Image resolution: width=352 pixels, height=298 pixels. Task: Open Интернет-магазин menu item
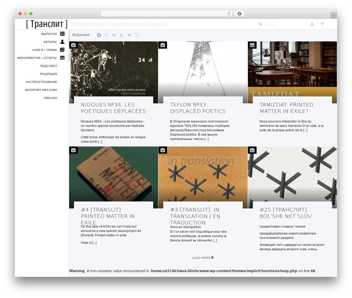click(41, 90)
